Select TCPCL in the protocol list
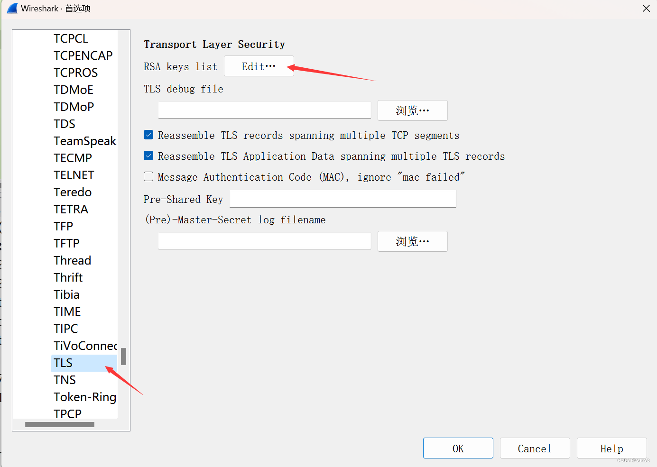 tap(71, 38)
